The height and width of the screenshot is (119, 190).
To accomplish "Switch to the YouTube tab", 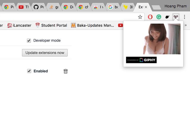I will click(24, 7).
